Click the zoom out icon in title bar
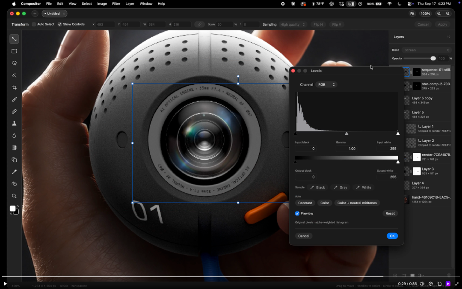Screen dimensions: 462x289 point(448,14)
